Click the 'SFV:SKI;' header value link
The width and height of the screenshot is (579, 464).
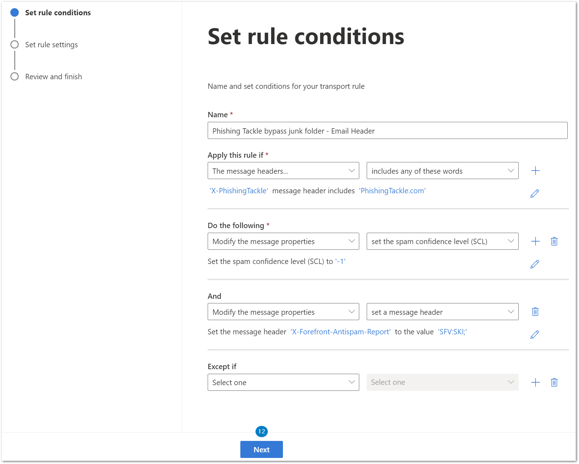tap(452, 332)
